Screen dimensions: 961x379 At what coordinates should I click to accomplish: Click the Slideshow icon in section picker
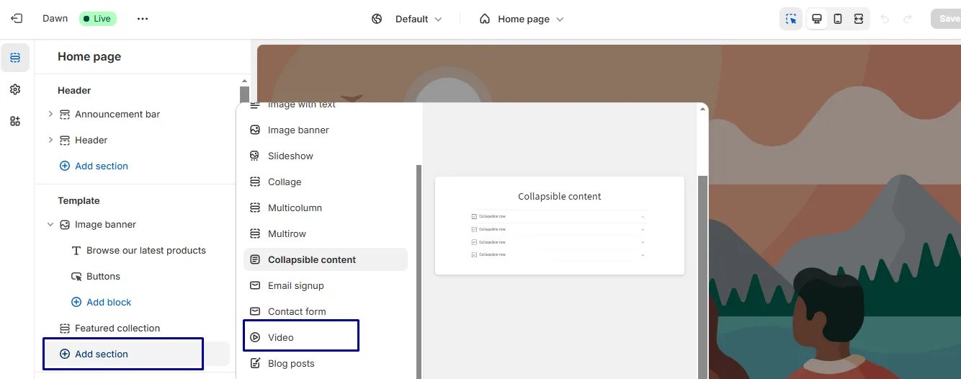tap(254, 156)
